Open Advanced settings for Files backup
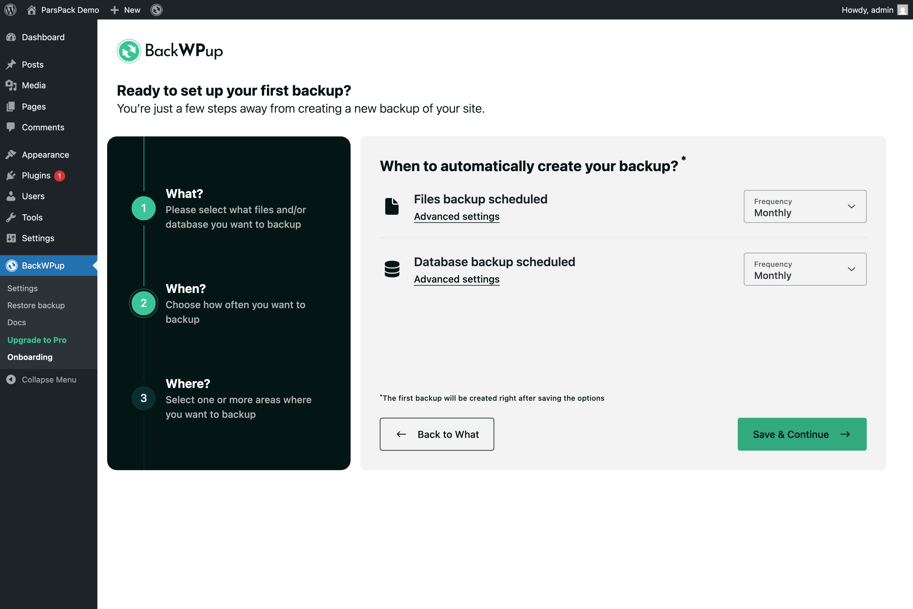 456,216
